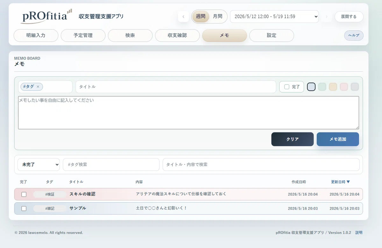
Task: Tick the checkbox for サンプル row
Action: 24,209
